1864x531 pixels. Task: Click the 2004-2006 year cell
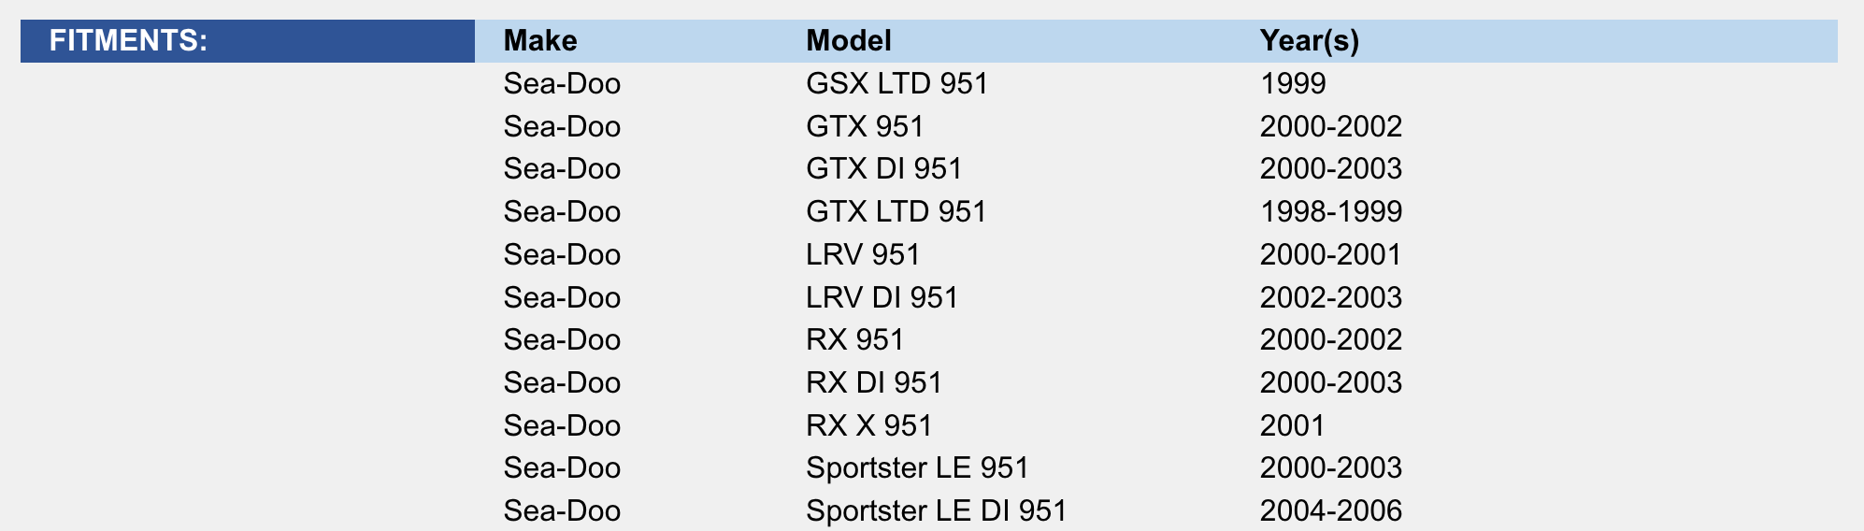pyautogui.click(x=1331, y=511)
